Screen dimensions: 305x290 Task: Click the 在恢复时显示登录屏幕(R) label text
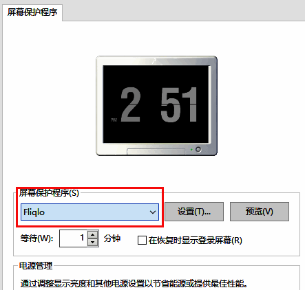pos(196,241)
